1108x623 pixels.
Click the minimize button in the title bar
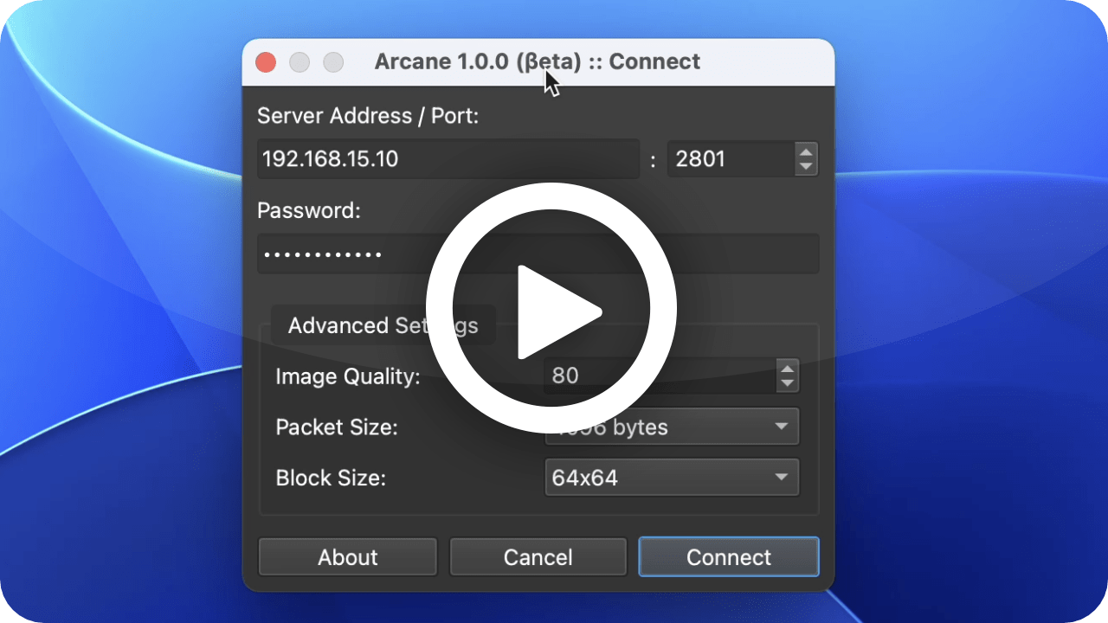coord(300,62)
